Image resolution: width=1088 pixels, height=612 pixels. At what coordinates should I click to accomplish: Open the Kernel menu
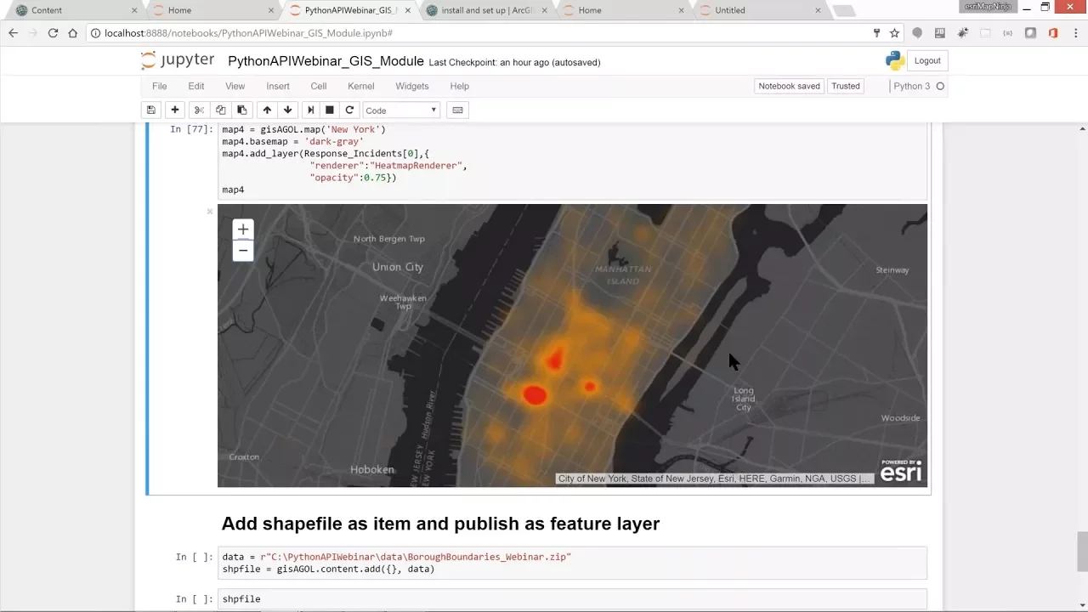click(361, 86)
